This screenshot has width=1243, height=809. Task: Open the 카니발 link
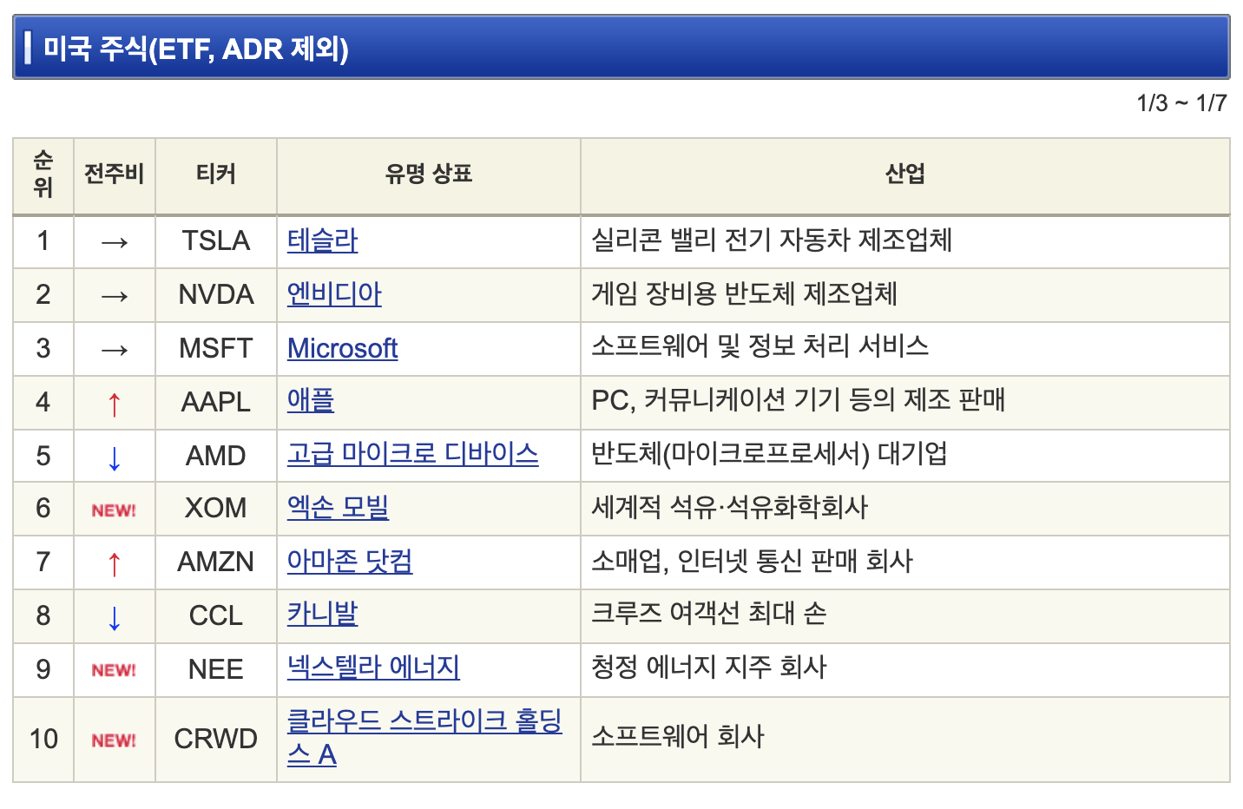pos(322,615)
